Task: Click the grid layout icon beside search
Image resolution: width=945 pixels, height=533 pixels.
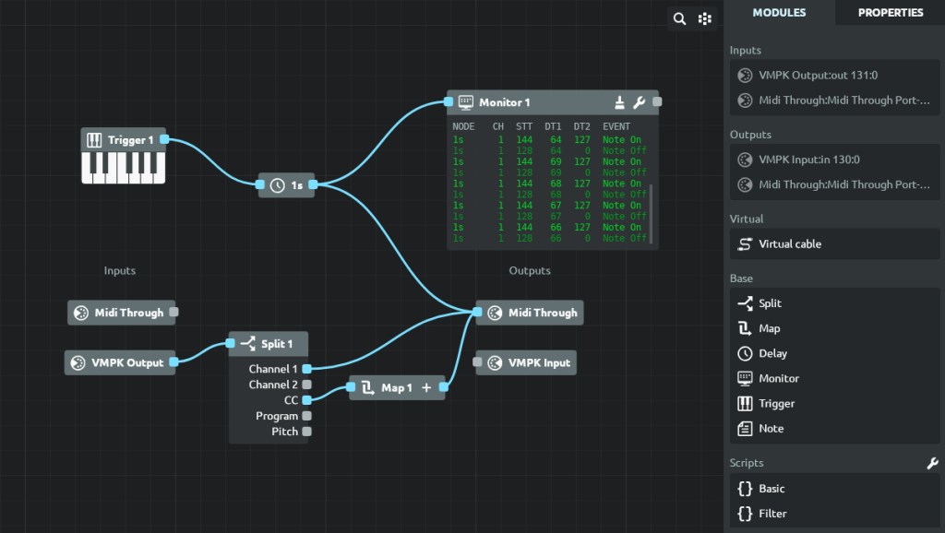Action: pos(705,18)
